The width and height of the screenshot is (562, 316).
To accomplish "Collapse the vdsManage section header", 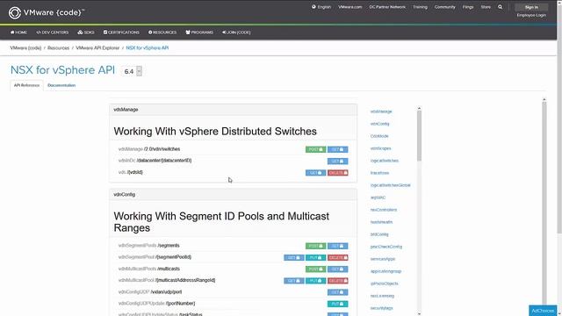I will tap(233, 110).
